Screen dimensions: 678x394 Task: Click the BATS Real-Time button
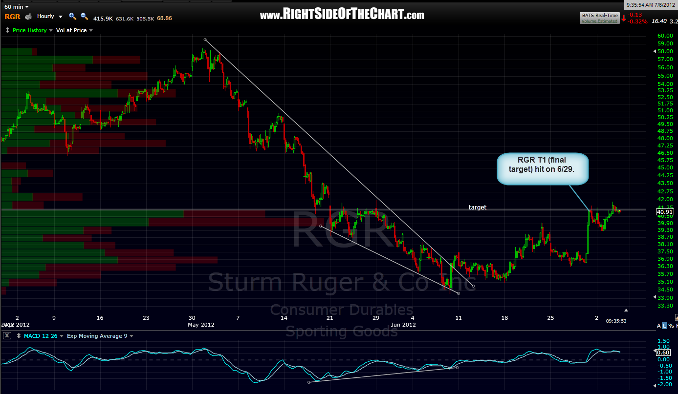[x=599, y=16]
